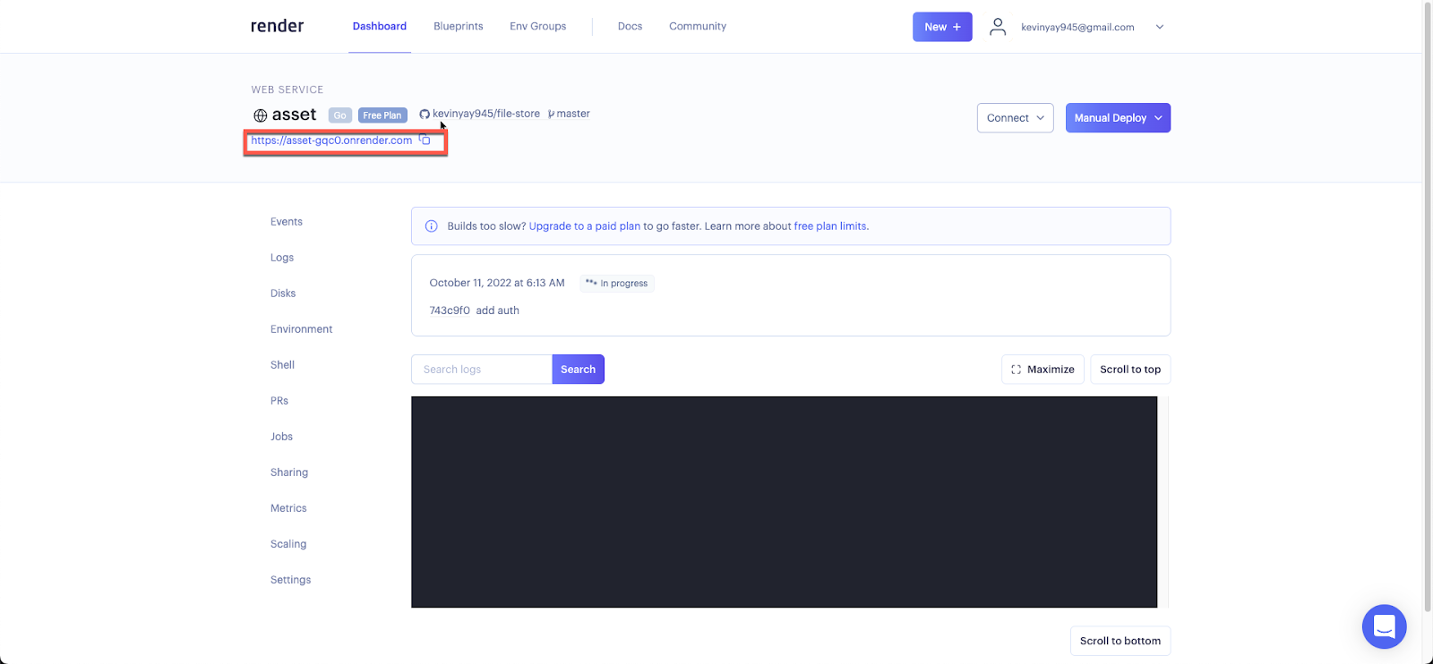The image size is (1433, 664).
Task: Open the free plan limits link
Action: [830, 226]
